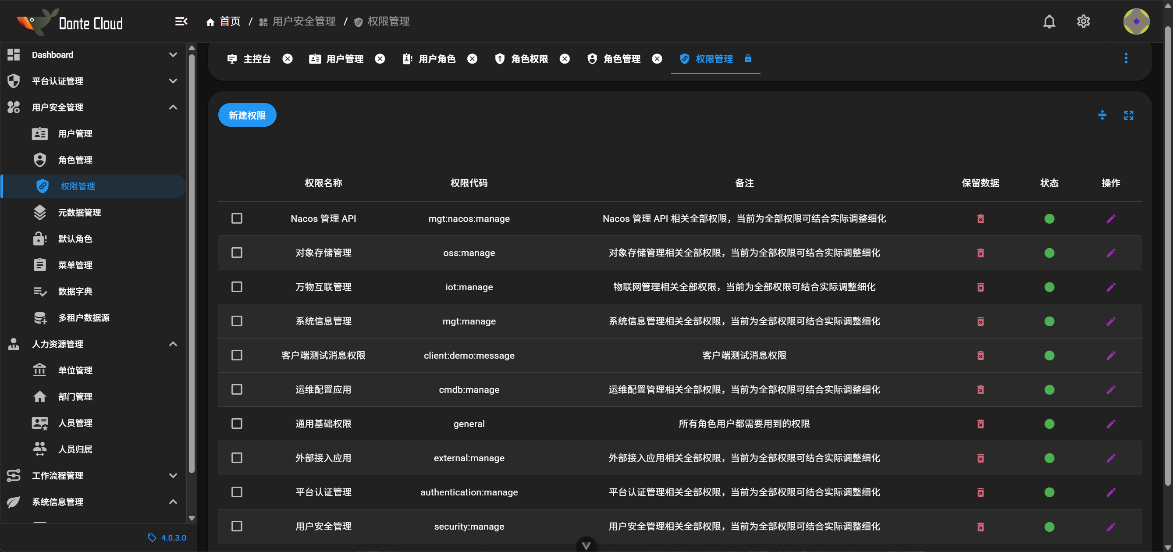This screenshot has width=1173, height=552.
Task: Check the Nacos 管理 API row checkbox
Action: pos(237,219)
